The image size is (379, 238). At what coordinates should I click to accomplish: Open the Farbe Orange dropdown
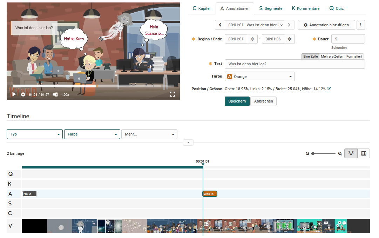tap(259, 77)
